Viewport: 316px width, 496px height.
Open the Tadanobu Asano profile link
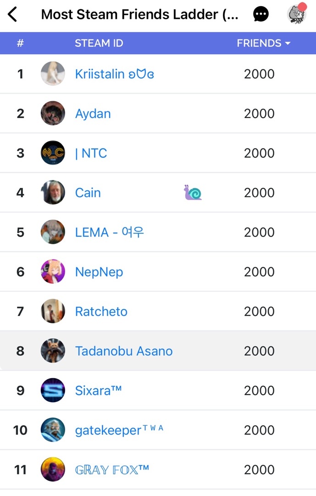(124, 351)
